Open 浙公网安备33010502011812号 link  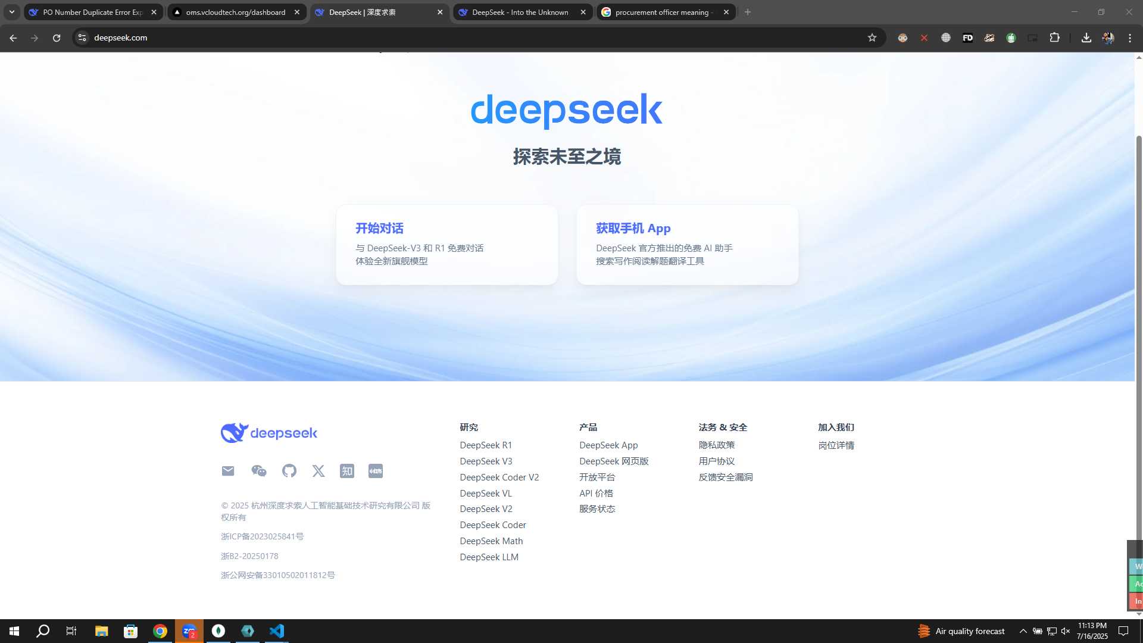point(277,575)
